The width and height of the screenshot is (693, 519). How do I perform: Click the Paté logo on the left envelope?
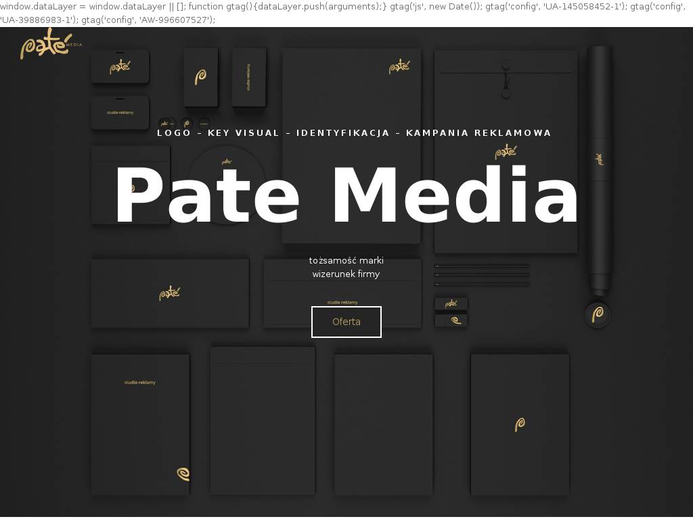170,293
